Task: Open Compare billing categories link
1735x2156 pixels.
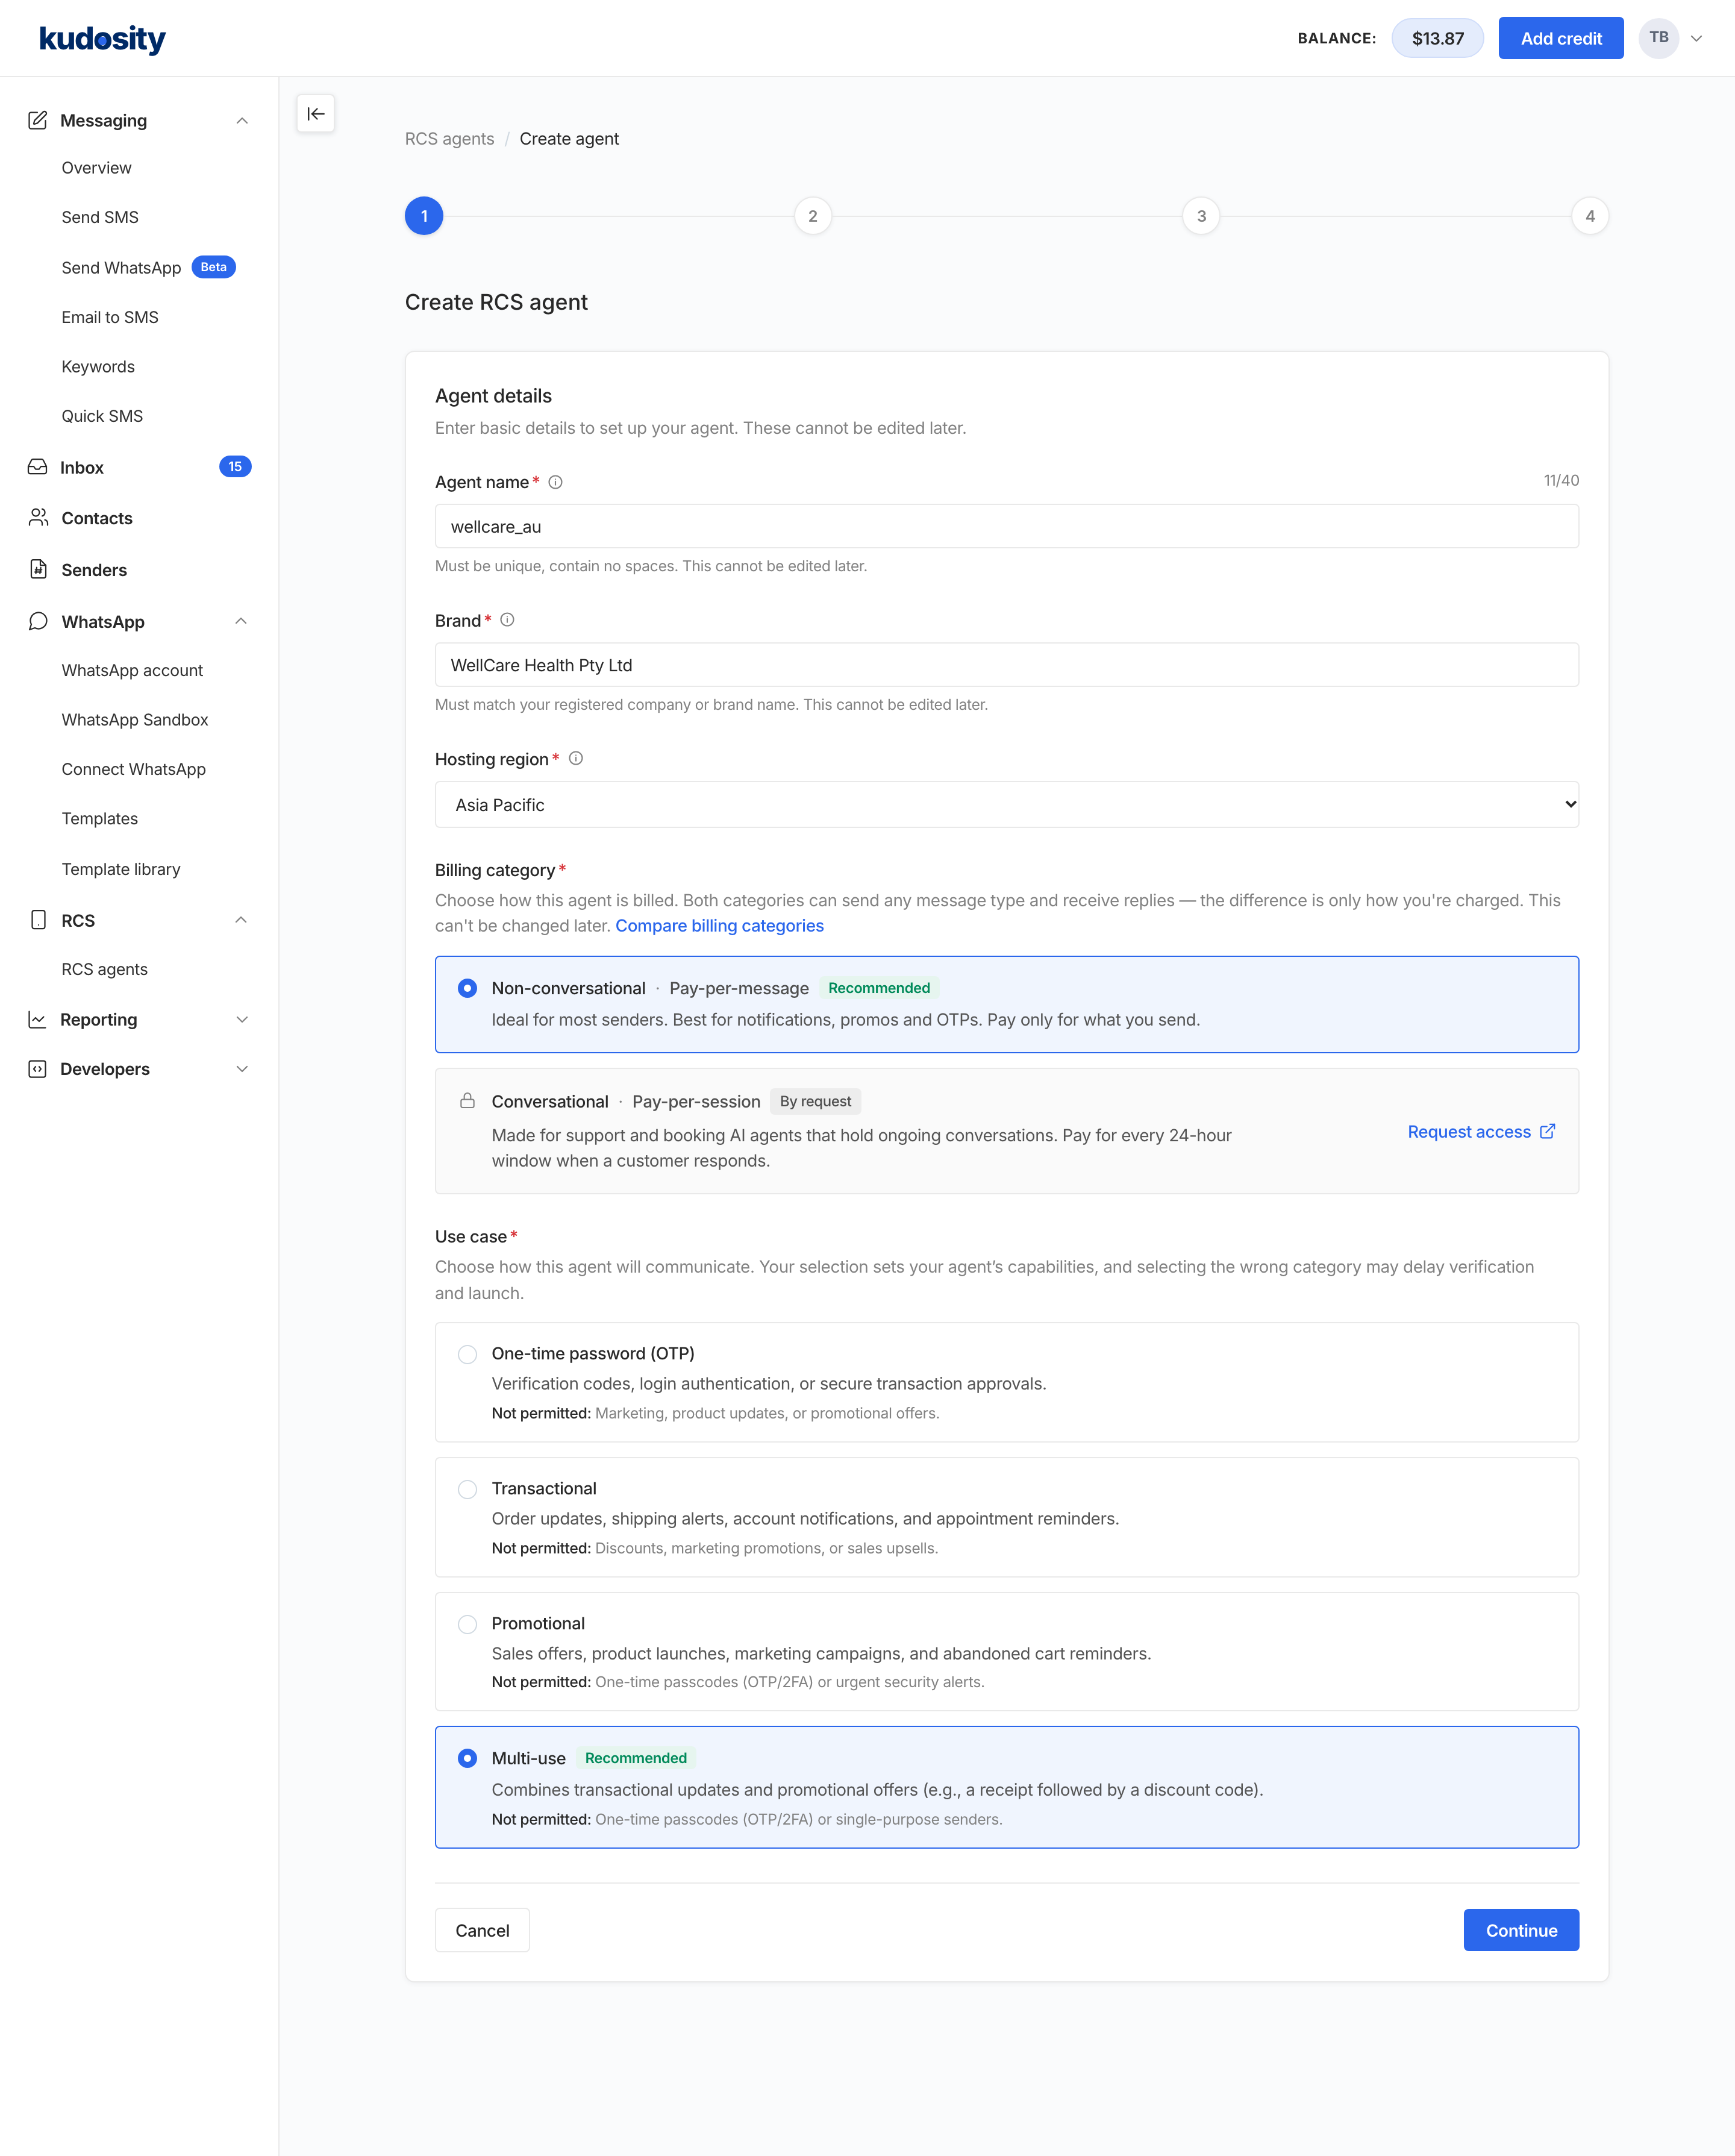Action: tap(719, 926)
